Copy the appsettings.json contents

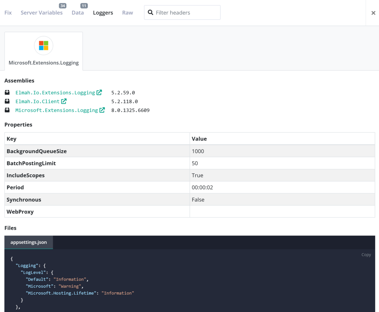366,255
